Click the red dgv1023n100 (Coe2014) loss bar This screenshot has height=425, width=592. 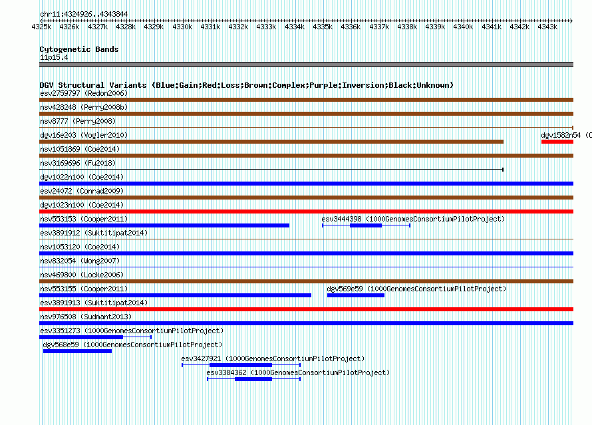pos(306,212)
